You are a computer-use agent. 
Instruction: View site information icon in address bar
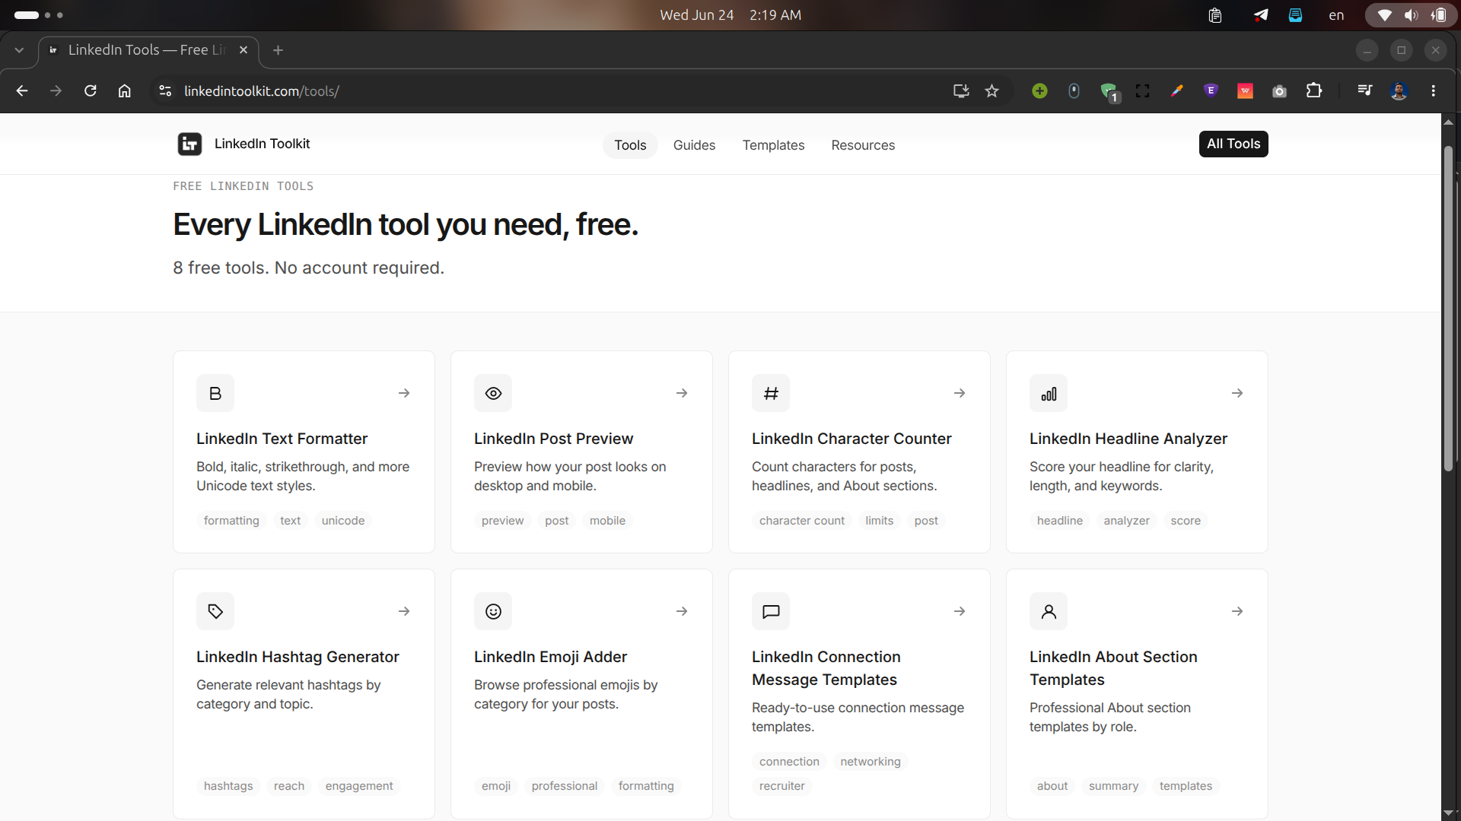[x=164, y=90]
